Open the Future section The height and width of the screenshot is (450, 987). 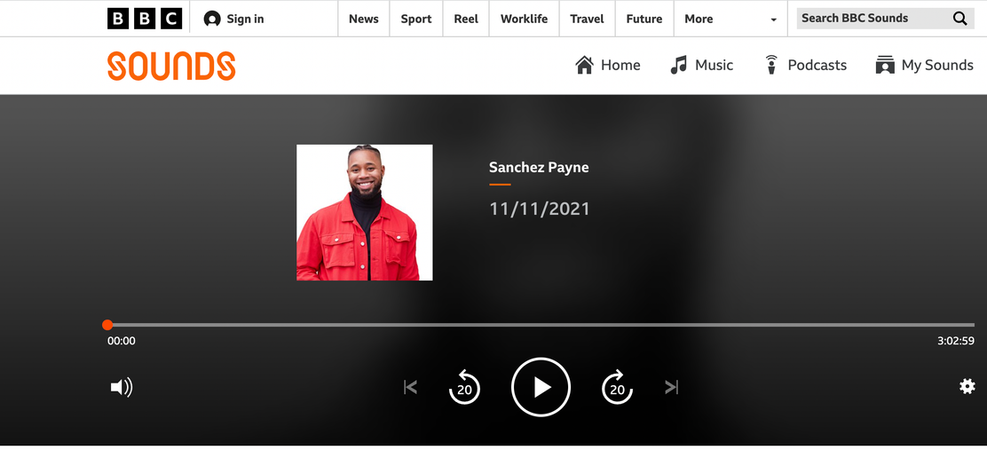(x=644, y=19)
